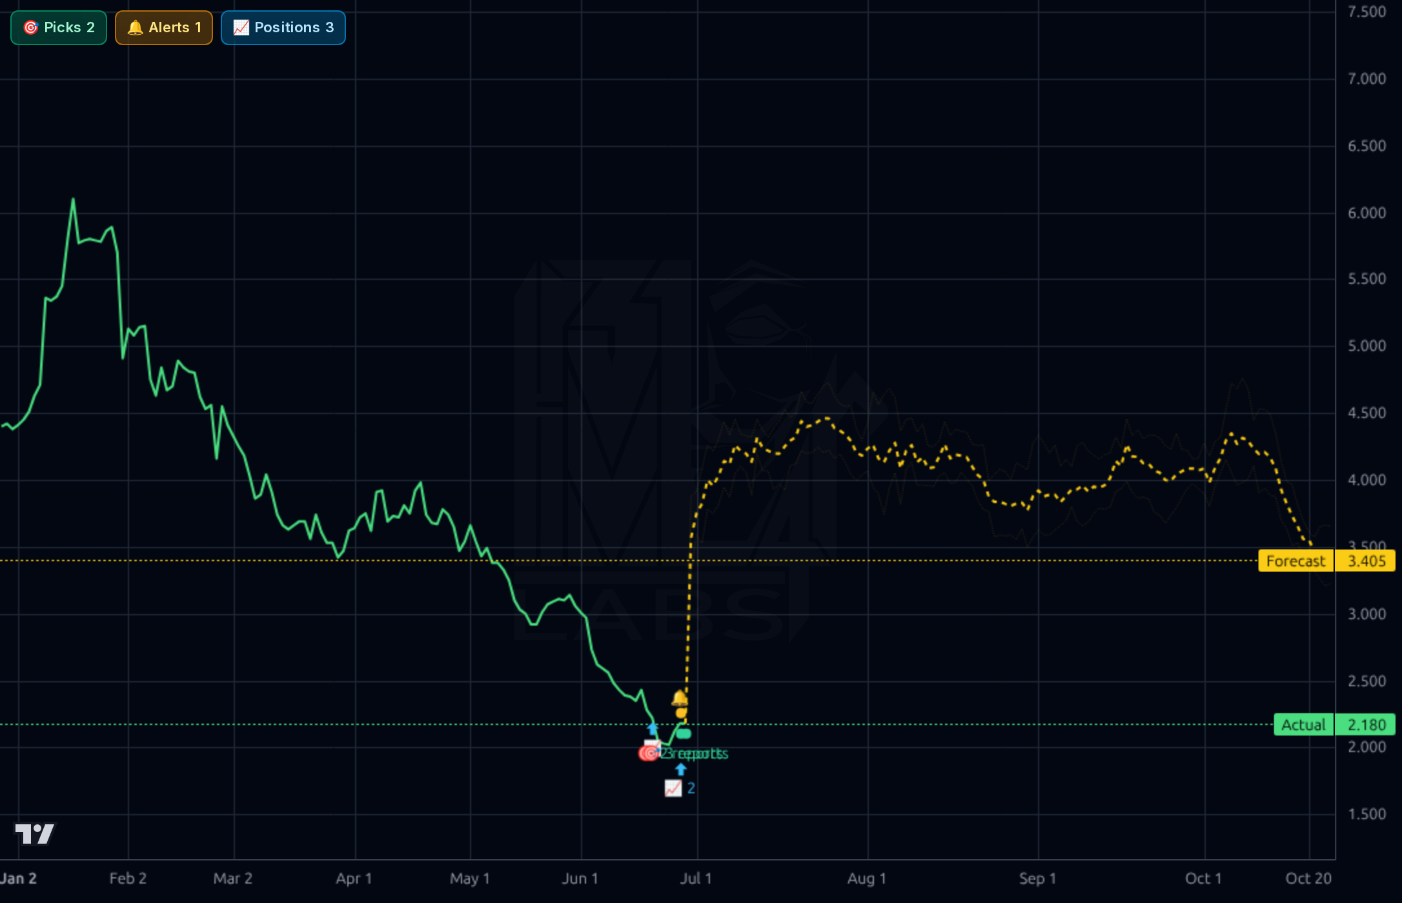Click the 3.405 forecast value tag

[1366, 561]
